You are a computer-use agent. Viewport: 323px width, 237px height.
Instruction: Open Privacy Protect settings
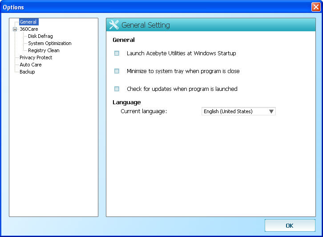click(36, 57)
